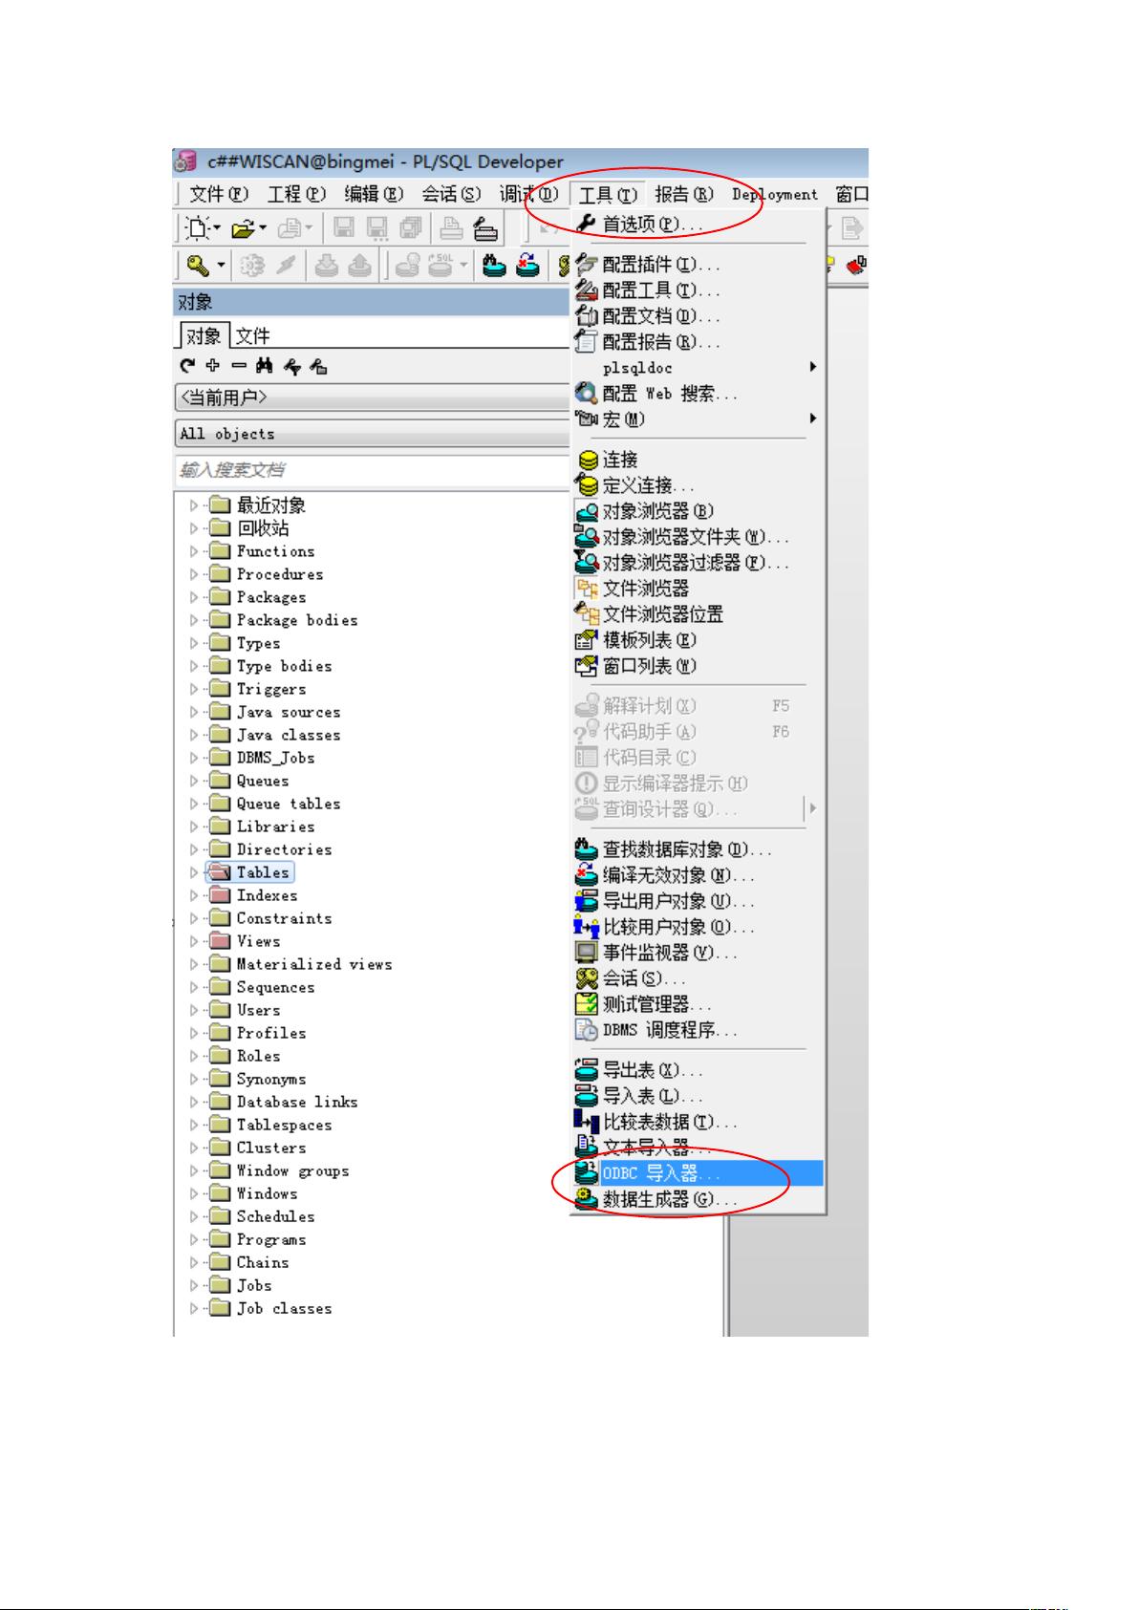
Task: Click 数据生成器 menu entry
Action: (698, 1199)
